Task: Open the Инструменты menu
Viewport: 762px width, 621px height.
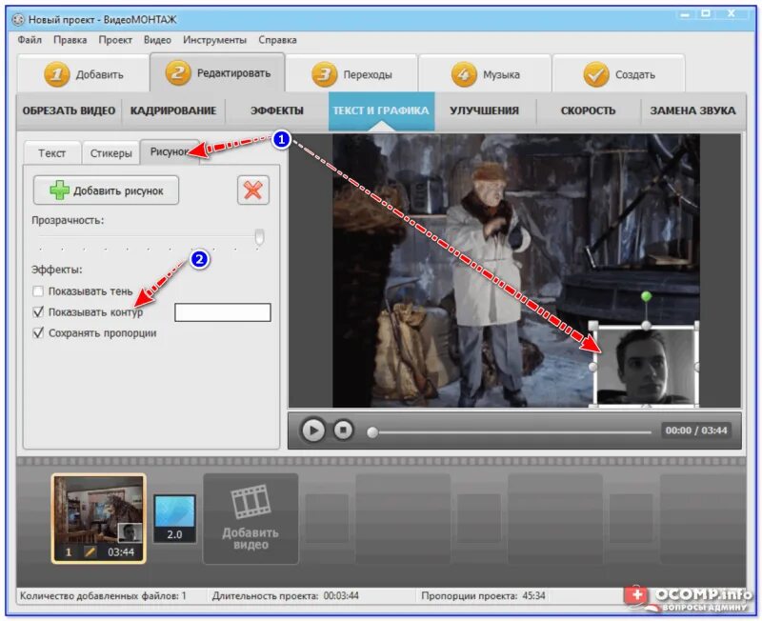Action: click(215, 40)
